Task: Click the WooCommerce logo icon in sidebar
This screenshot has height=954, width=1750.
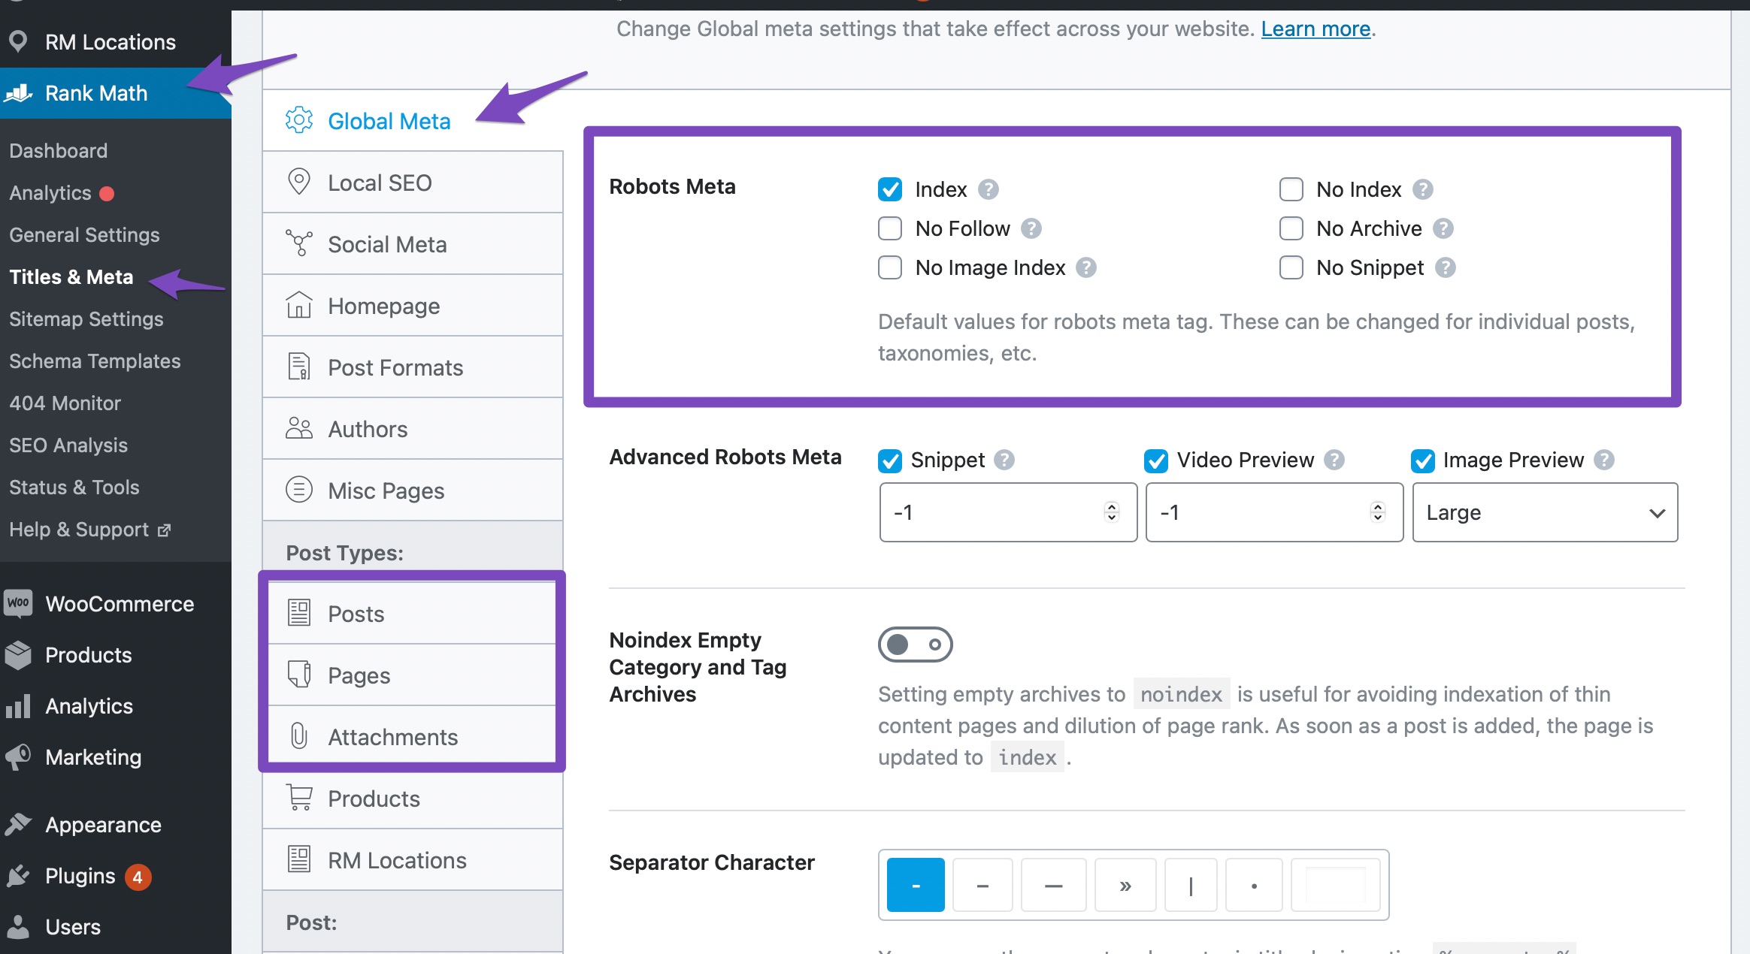Action: coord(19,603)
